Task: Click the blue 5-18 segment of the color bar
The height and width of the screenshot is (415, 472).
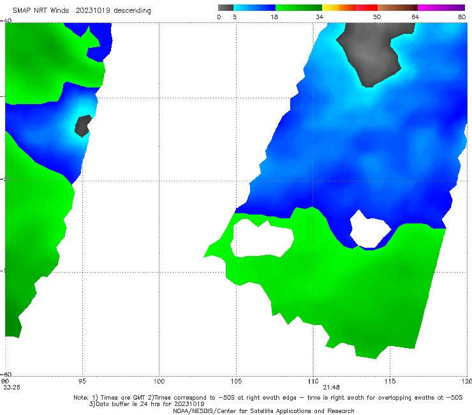Action: click(x=254, y=8)
